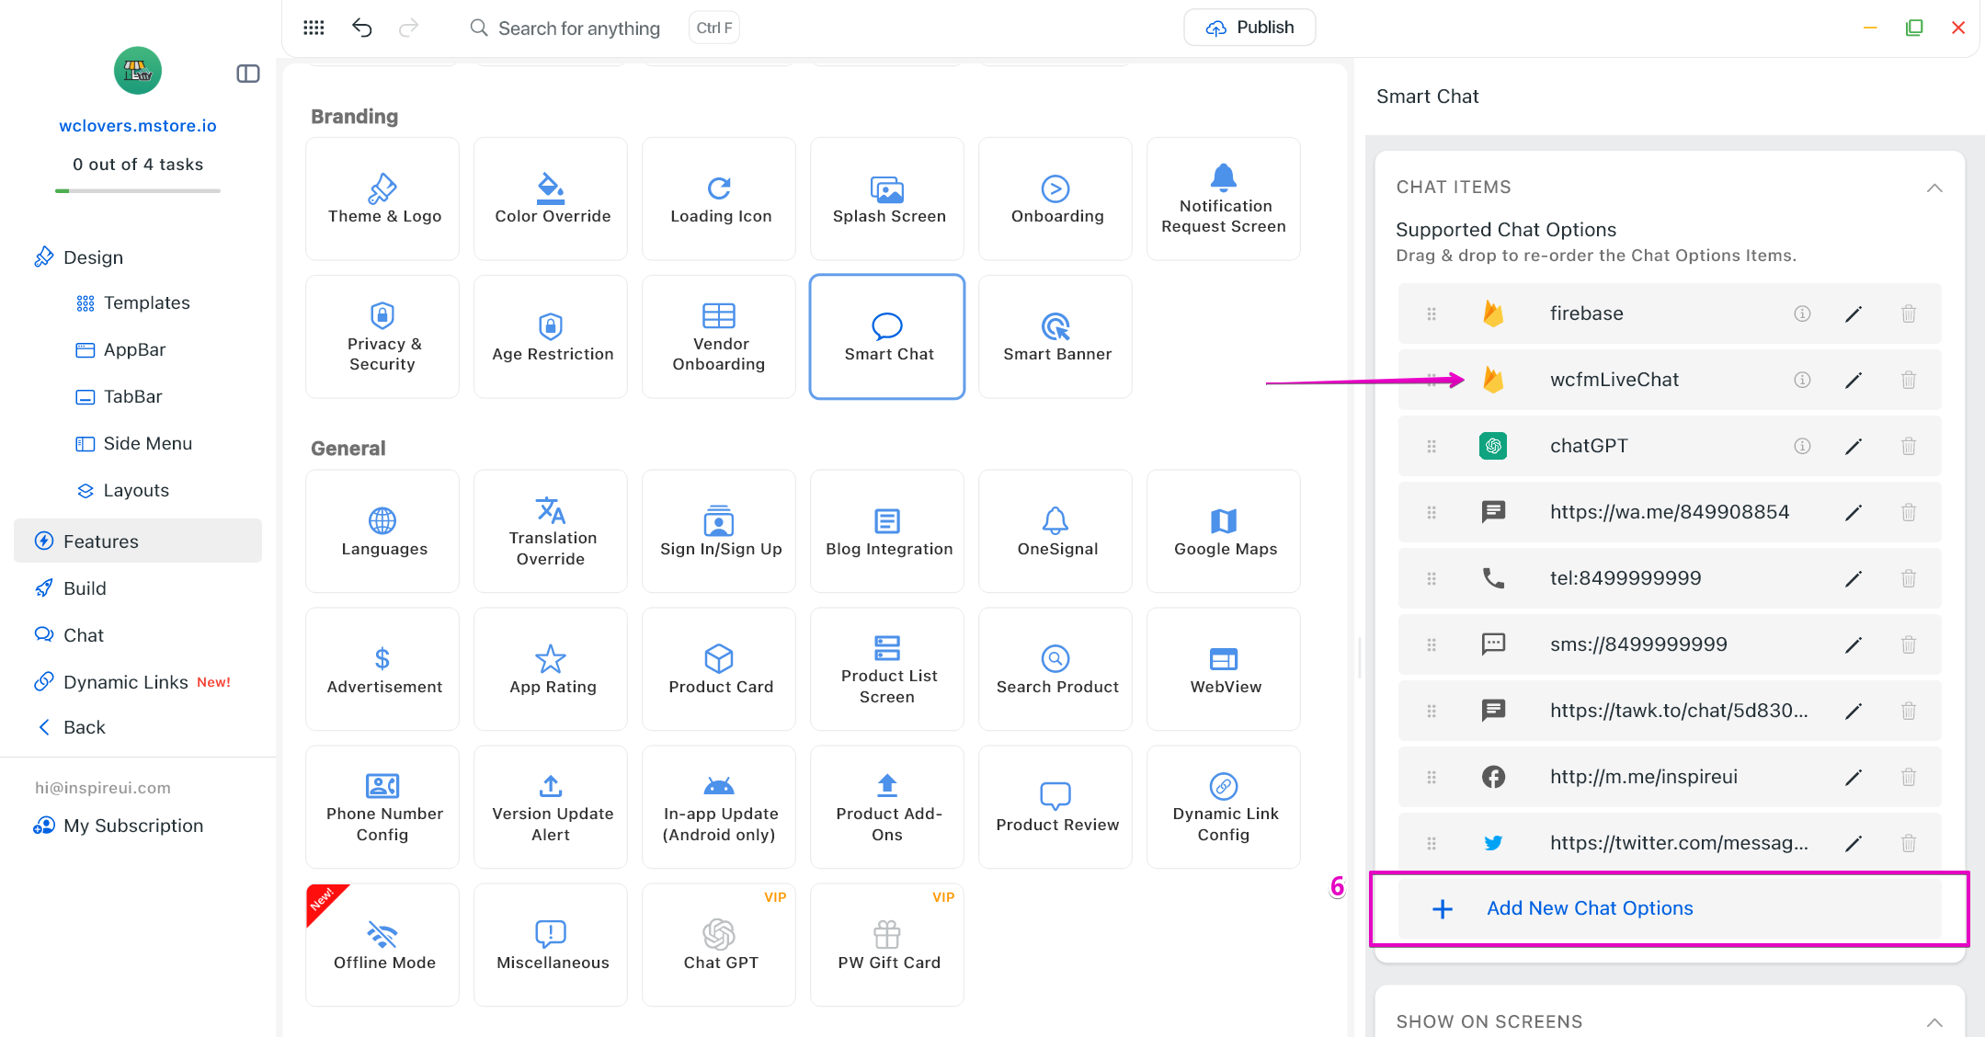Open the wclovers.mstore.io link
The width and height of the screenshot is (1985, 1037).
click(x=138, y=126)
